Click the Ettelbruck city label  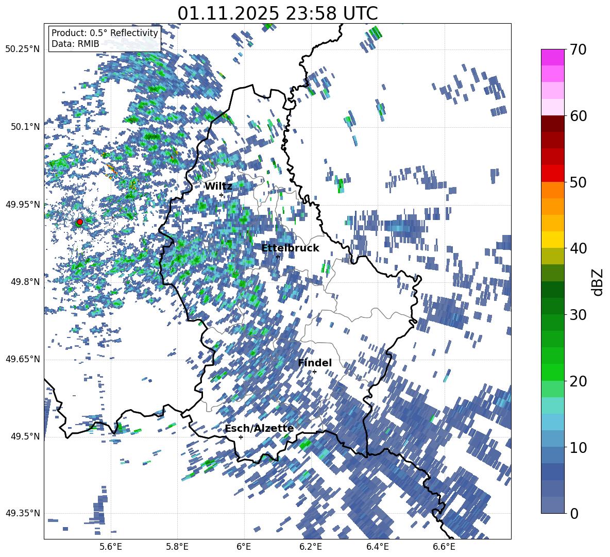[290, 248]
